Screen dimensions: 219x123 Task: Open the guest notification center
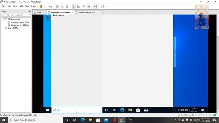pos(203,110)
